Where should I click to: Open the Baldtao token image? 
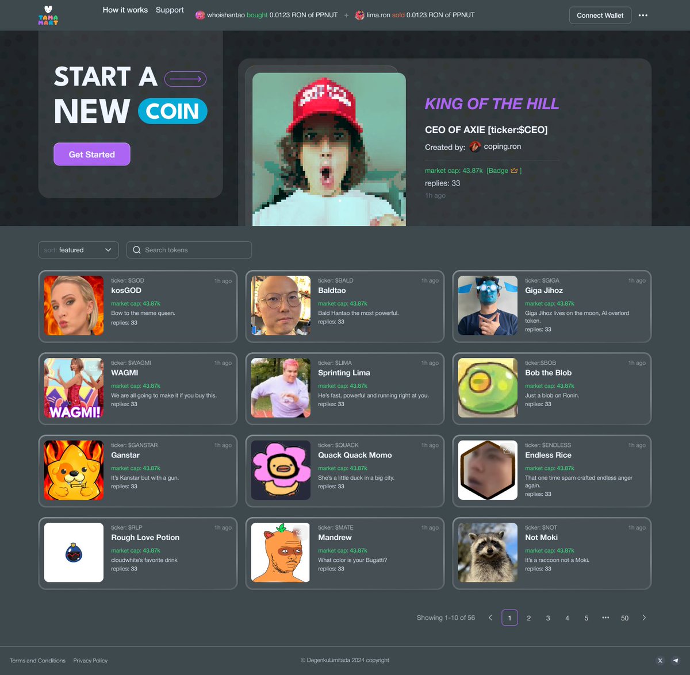(x=281, y=306)
